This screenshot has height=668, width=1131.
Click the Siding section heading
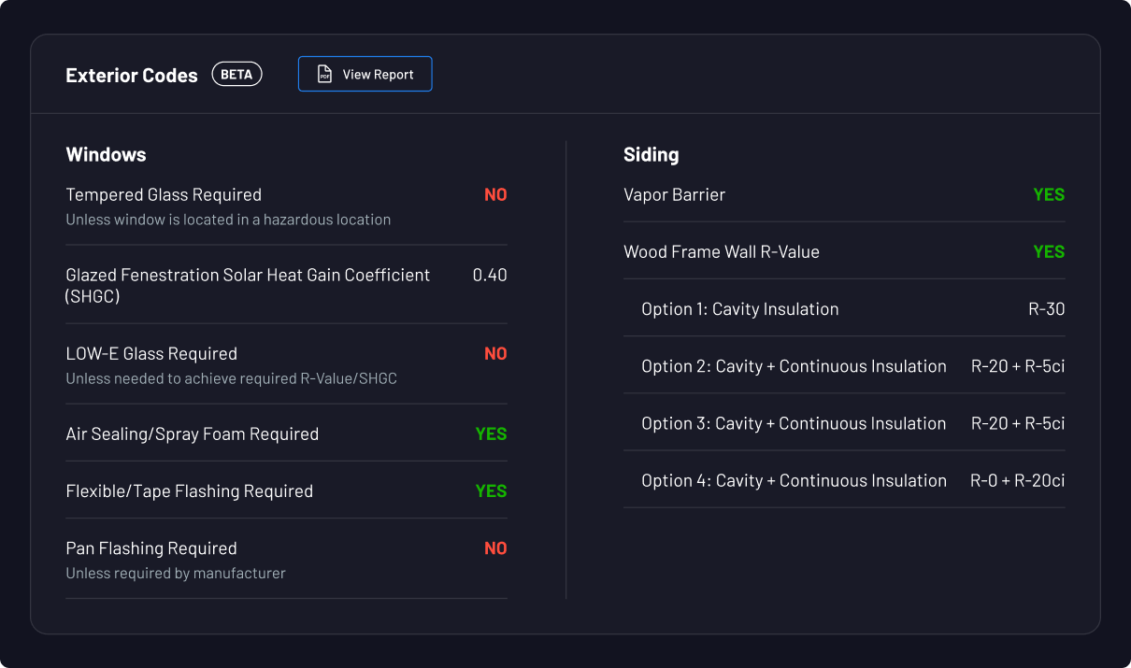point(651,155)
